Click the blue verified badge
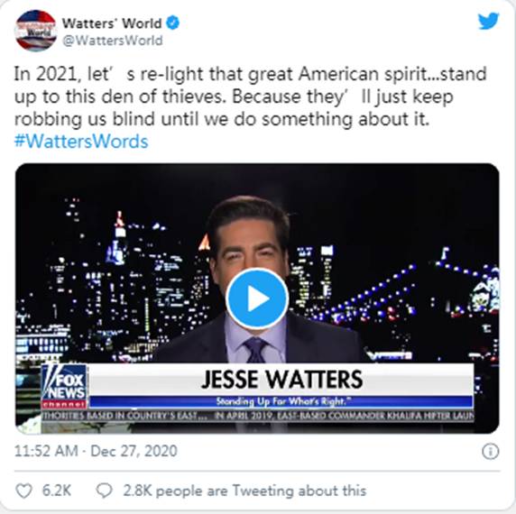 click(173, 23)
